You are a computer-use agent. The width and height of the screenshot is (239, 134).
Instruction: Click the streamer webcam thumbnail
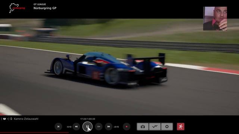pyautogui.click(x=215, y=19)
